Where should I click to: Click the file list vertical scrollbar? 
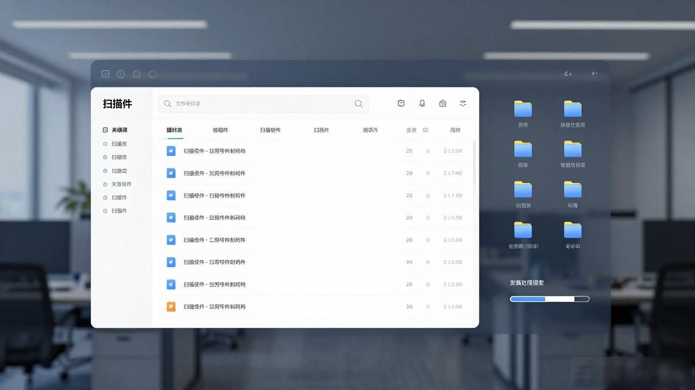pyautogui.click(x=475, y=168)
